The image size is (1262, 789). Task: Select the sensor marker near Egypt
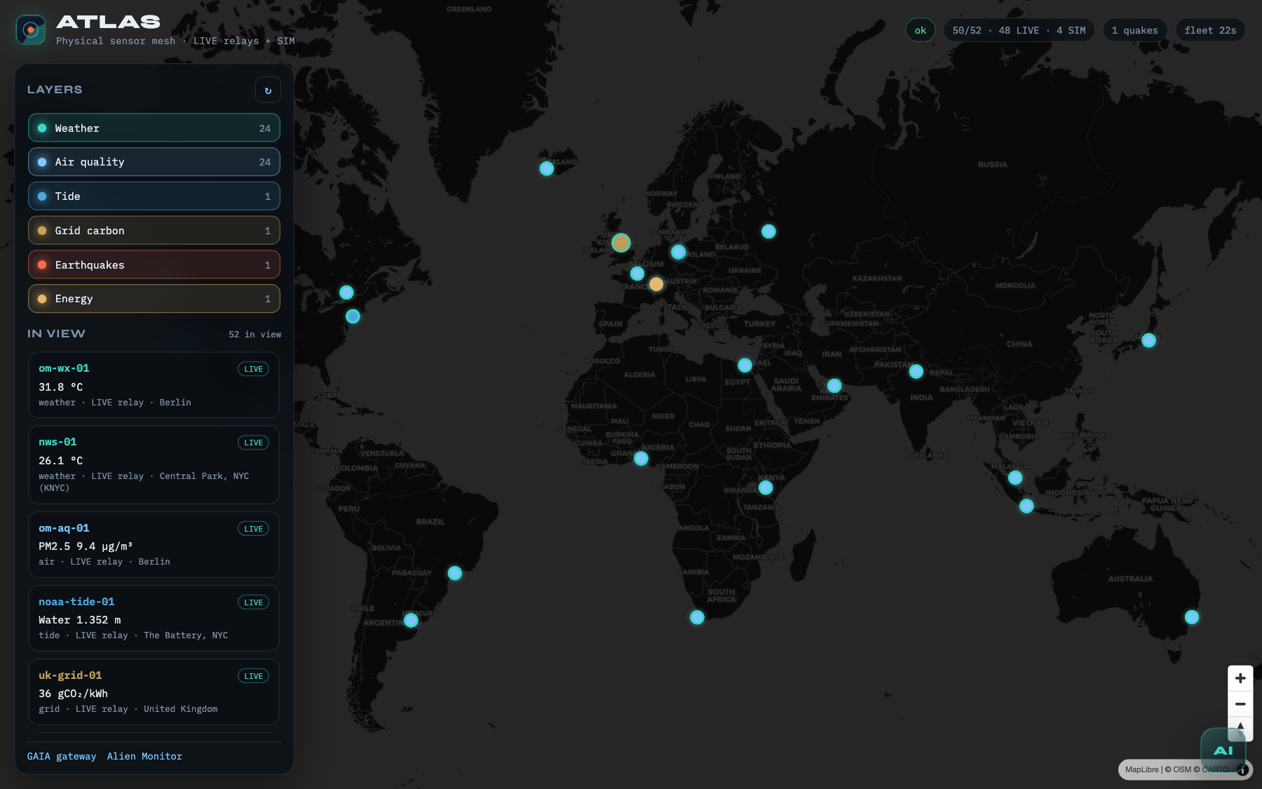pyautogui.click(x=745, y=365)
